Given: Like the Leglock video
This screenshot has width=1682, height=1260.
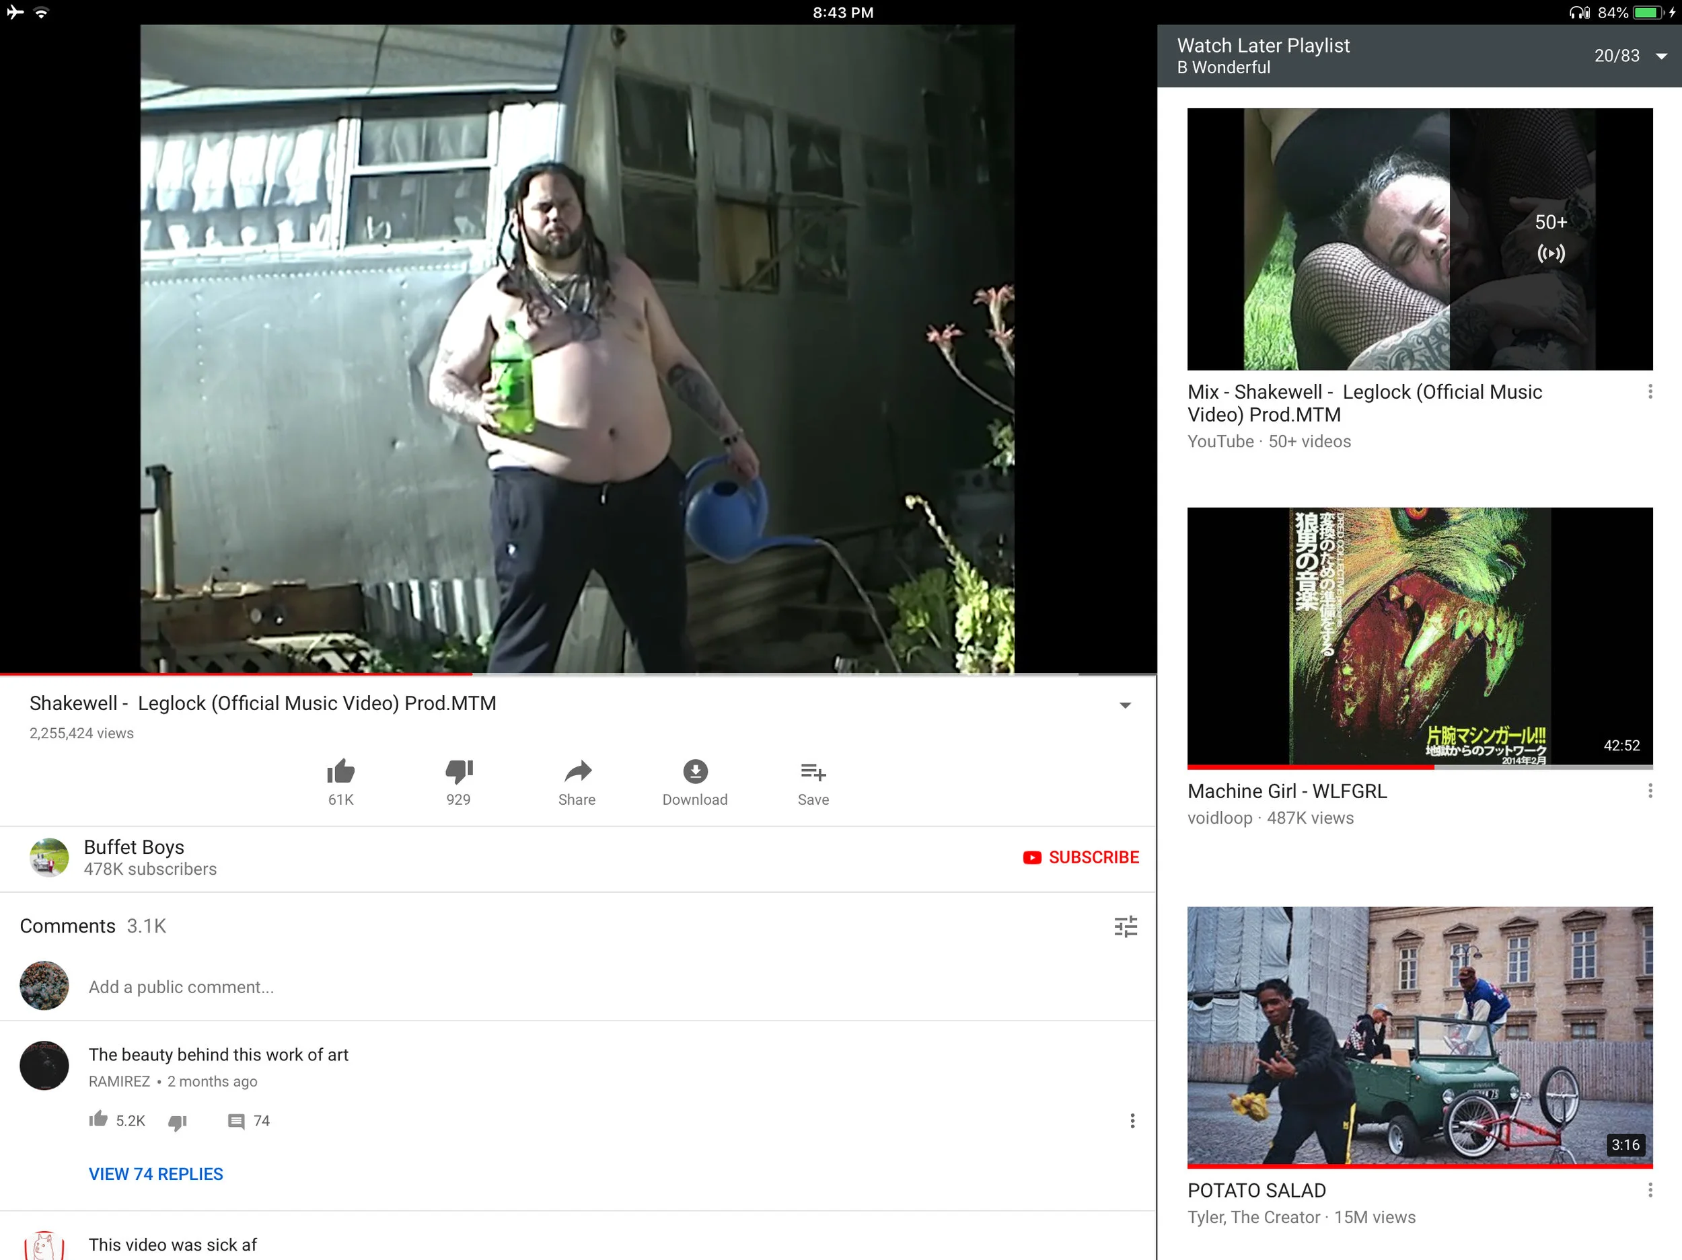Looking at the screenshot, I should point(340,772).
